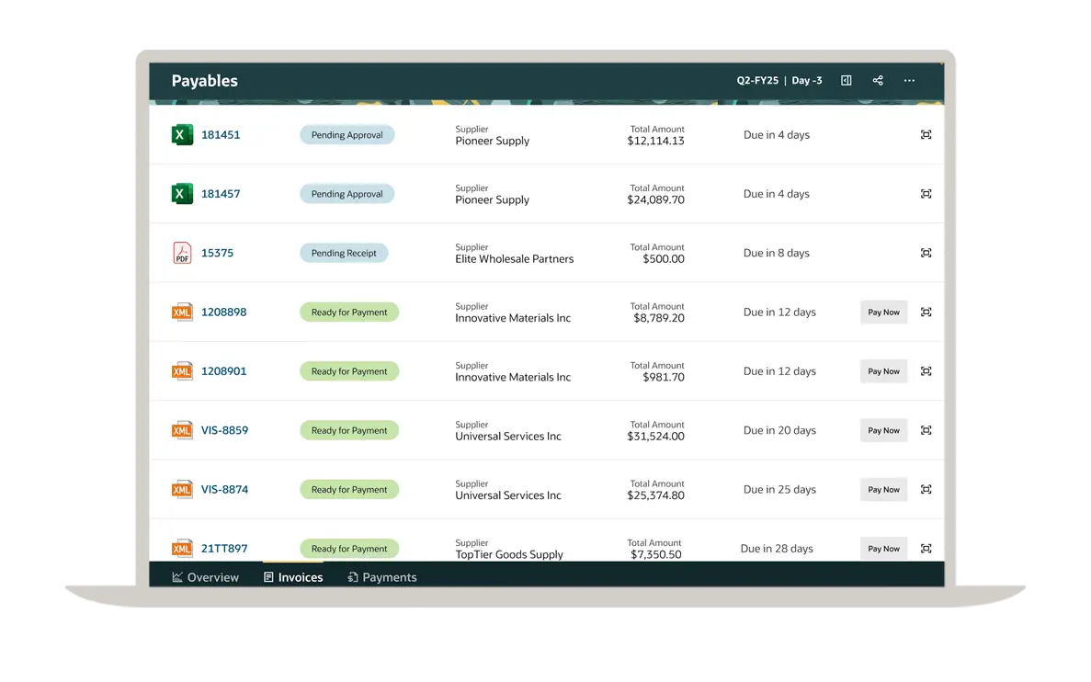Screen dimensions: 1091x682
Task: Click the scan icon for invoice VIS-8874
Action: point(926,490)
